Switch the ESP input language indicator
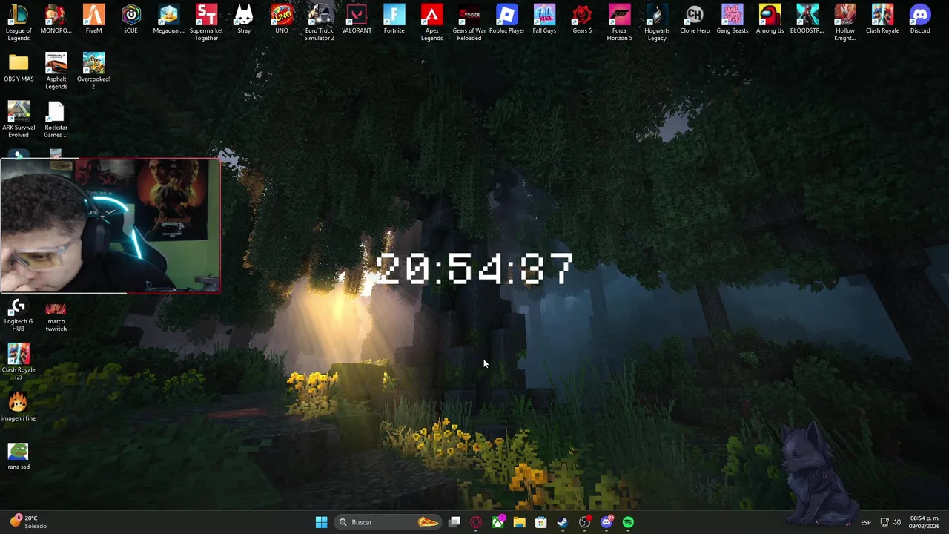The image size is (949, 534). tap(866, 522)
